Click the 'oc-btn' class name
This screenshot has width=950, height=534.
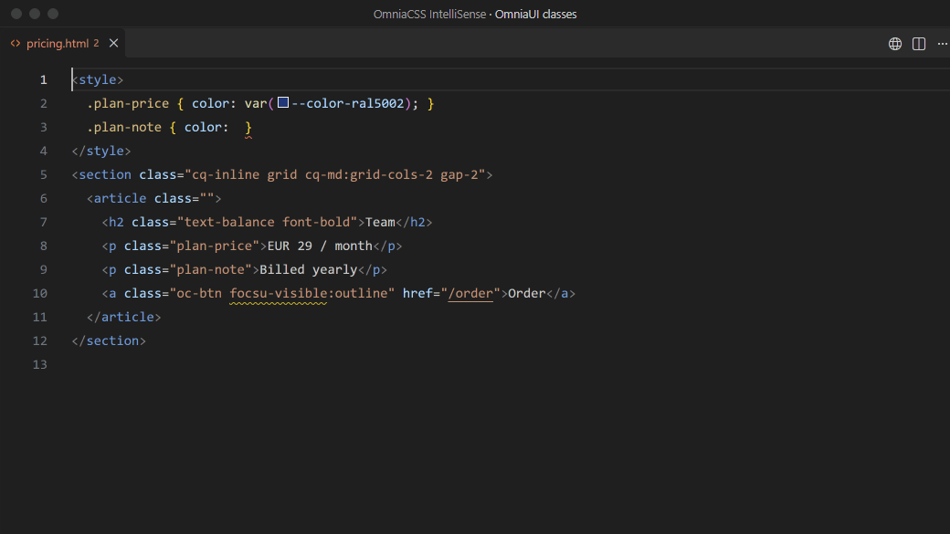[x=199, y=293]
